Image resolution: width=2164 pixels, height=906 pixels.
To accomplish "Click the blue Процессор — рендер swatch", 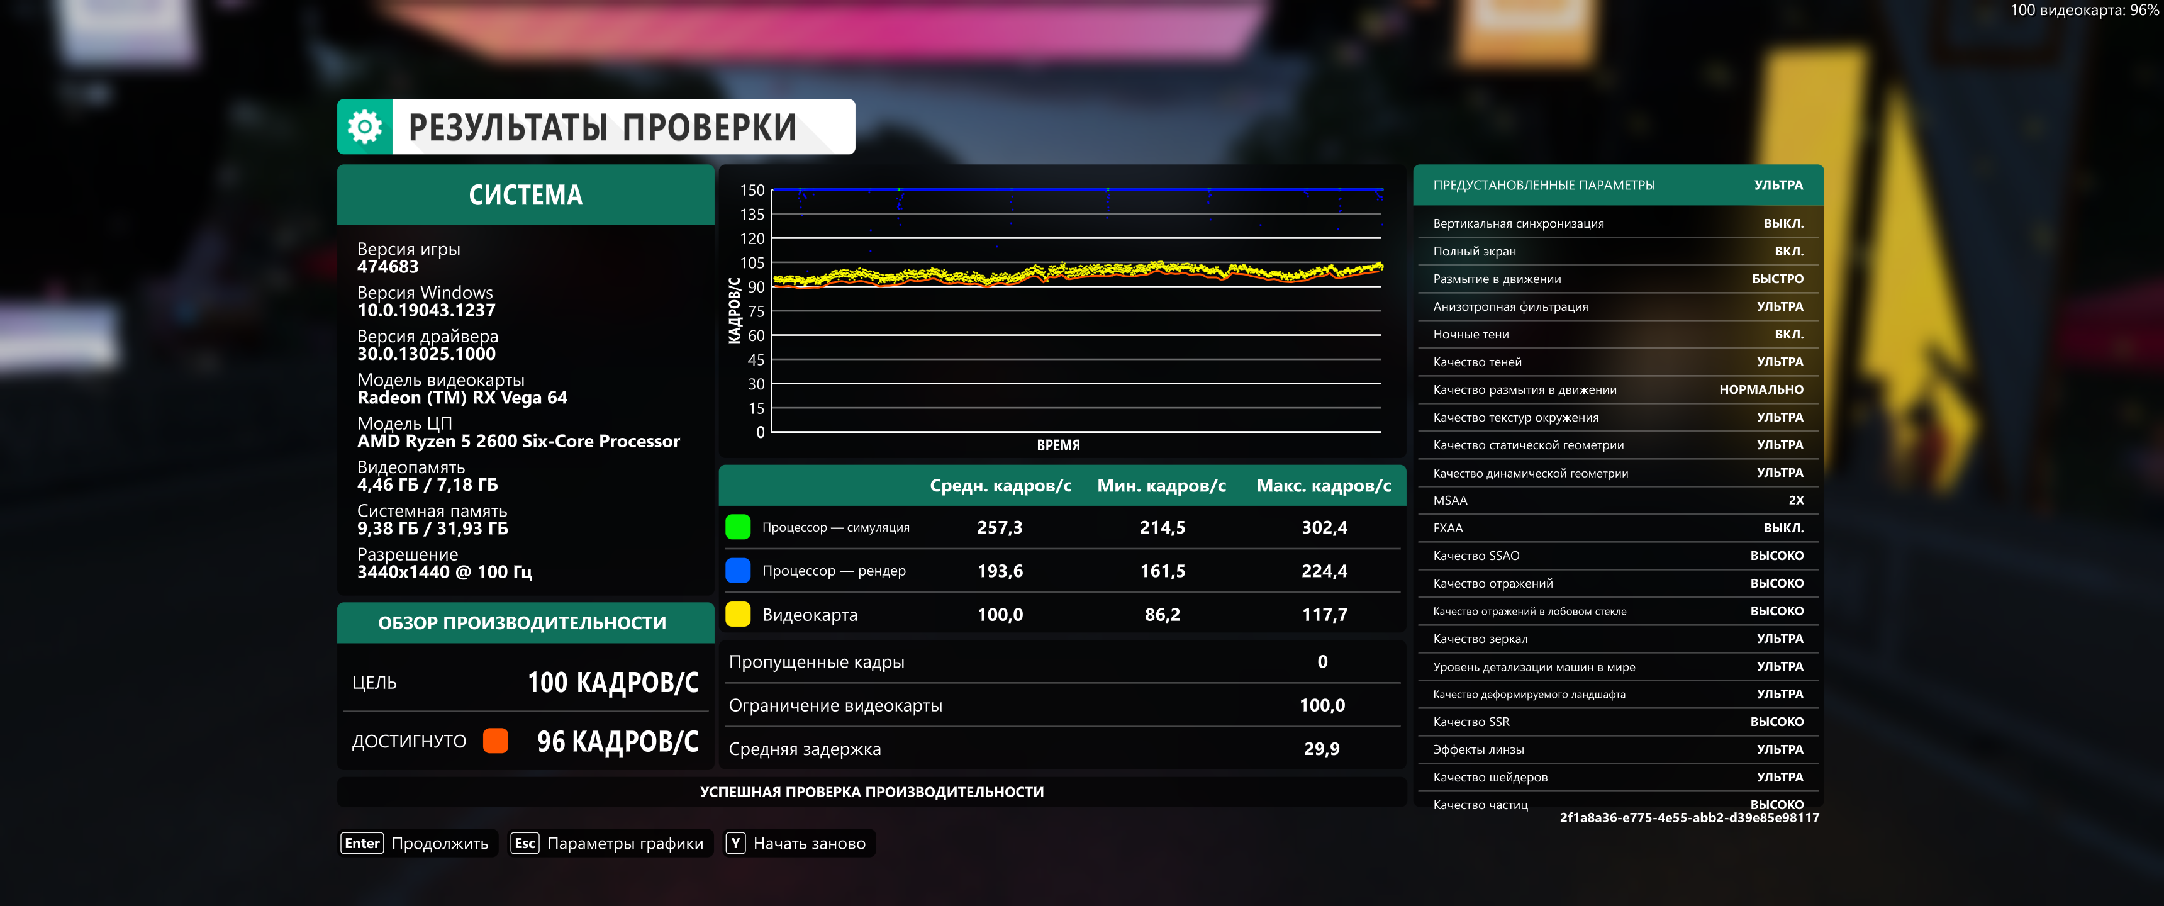I will 737,571.
